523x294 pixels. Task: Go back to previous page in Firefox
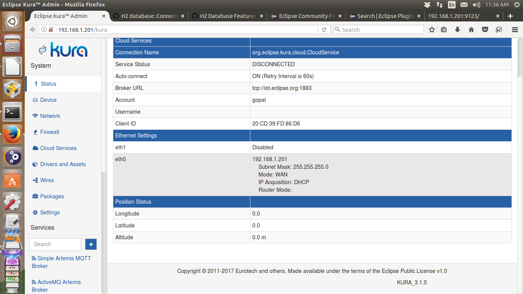point(33,30)
